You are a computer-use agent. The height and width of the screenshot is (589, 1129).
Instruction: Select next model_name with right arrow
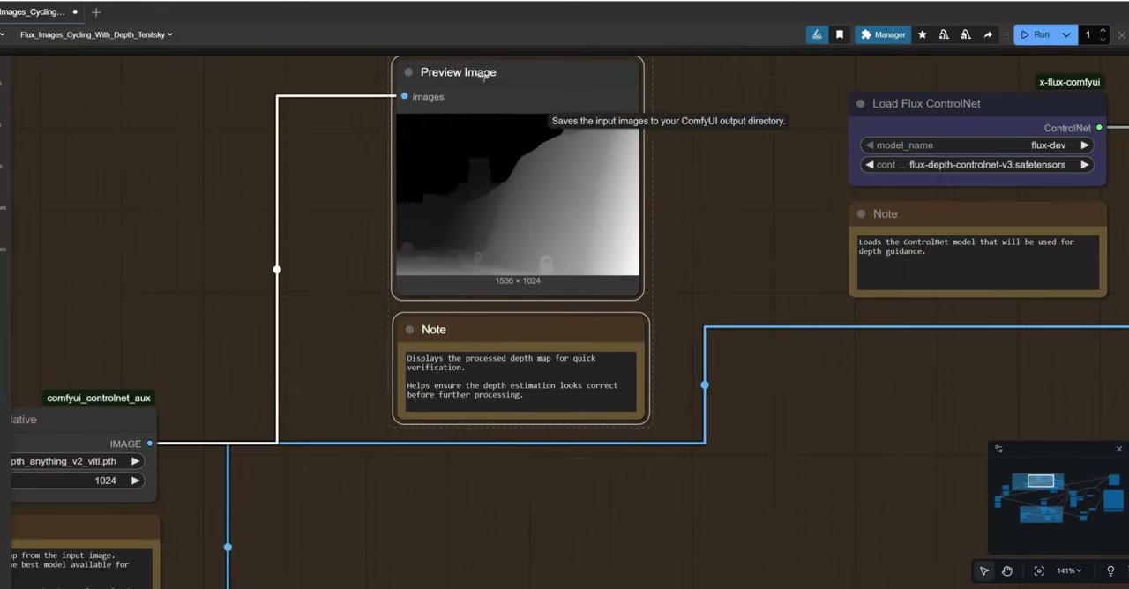coord(1085,145)
